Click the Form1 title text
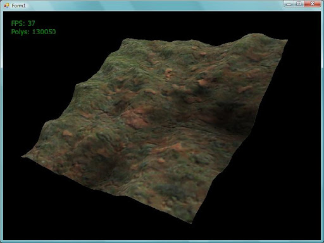324x243 pixels. coord(18,6)
